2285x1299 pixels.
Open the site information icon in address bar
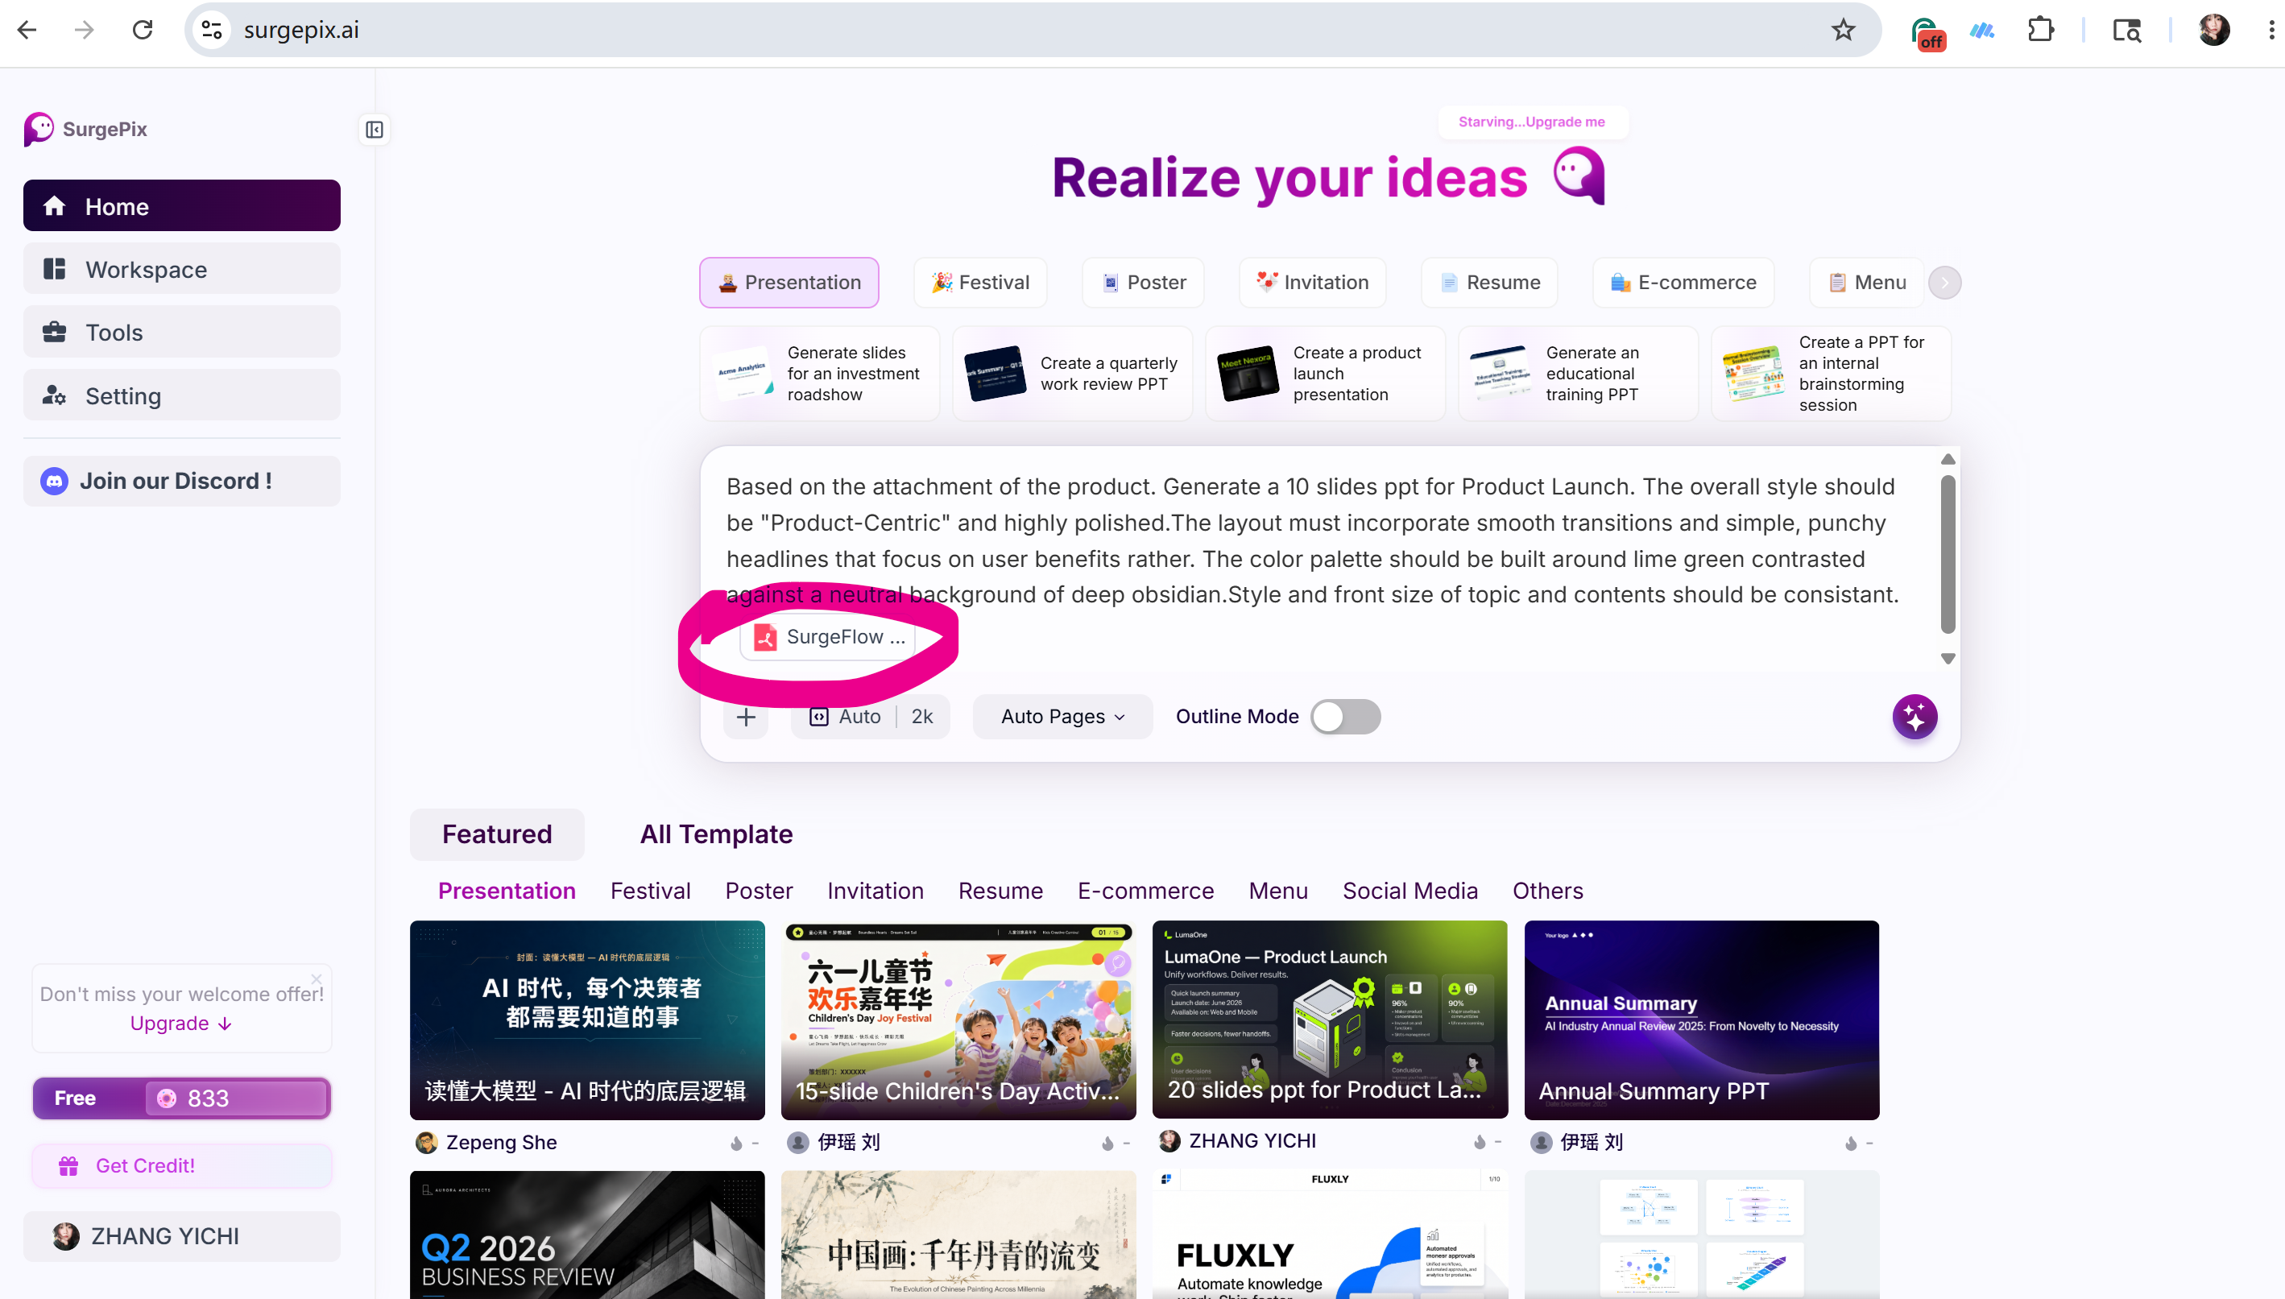tap(212, 30)
